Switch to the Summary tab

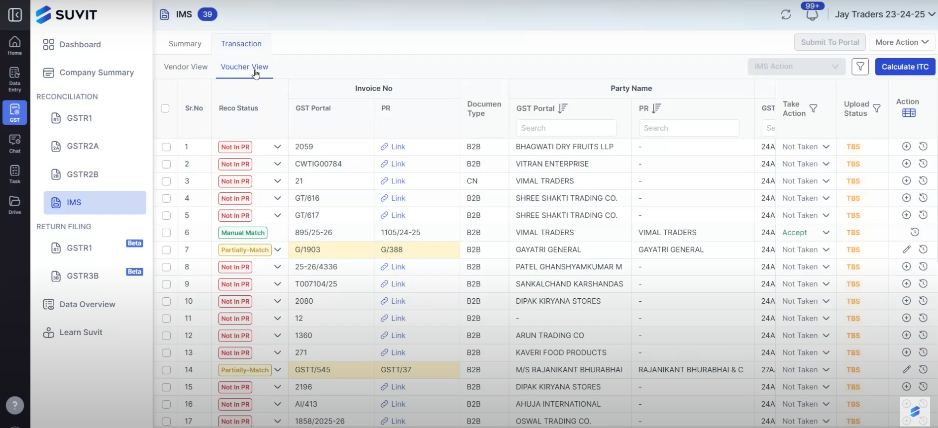185,44
